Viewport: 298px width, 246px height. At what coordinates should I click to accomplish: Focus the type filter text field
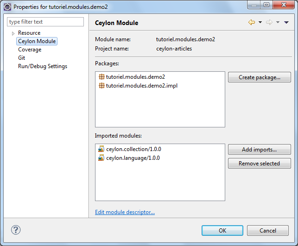(x=45, y=22)
